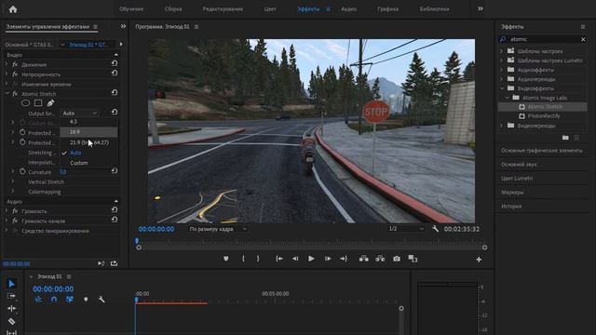
Task: Choose Custom in the output format list
Action: pos(88,163)
